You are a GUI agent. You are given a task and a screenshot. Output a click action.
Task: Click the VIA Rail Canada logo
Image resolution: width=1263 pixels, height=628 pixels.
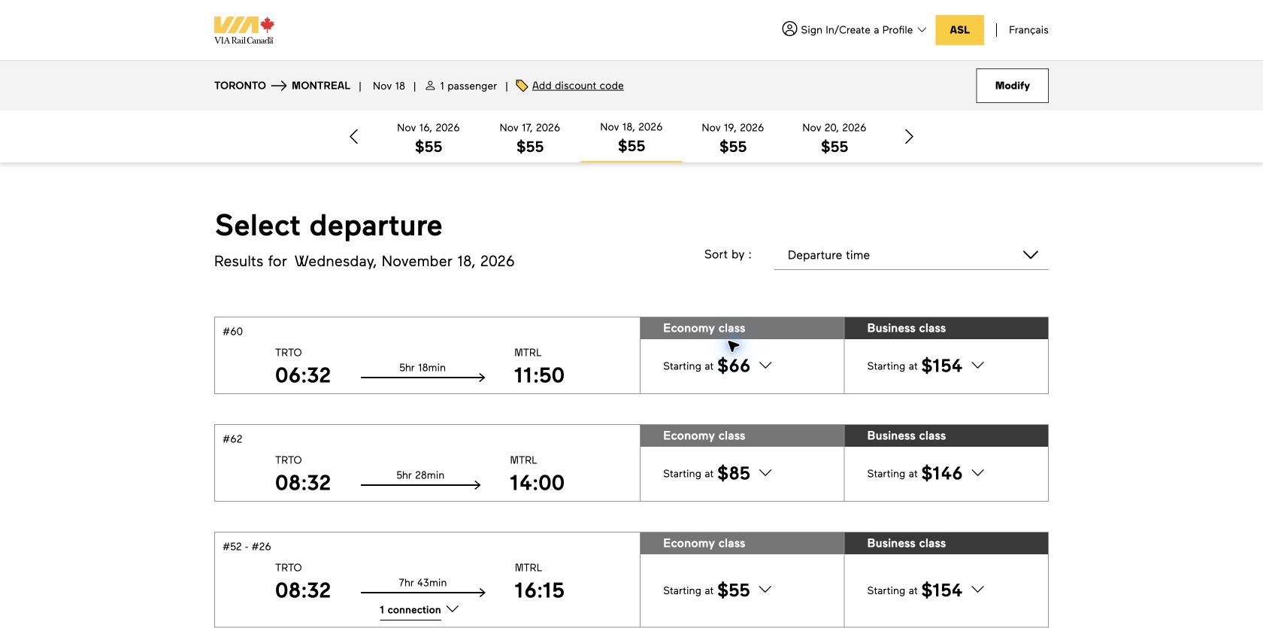(x=244, y=30)
